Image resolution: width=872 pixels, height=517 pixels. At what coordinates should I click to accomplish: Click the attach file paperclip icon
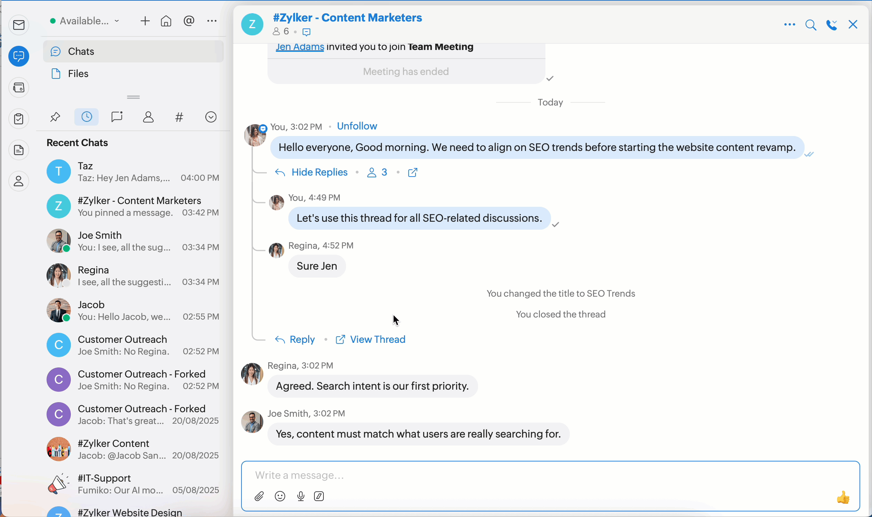259,496
